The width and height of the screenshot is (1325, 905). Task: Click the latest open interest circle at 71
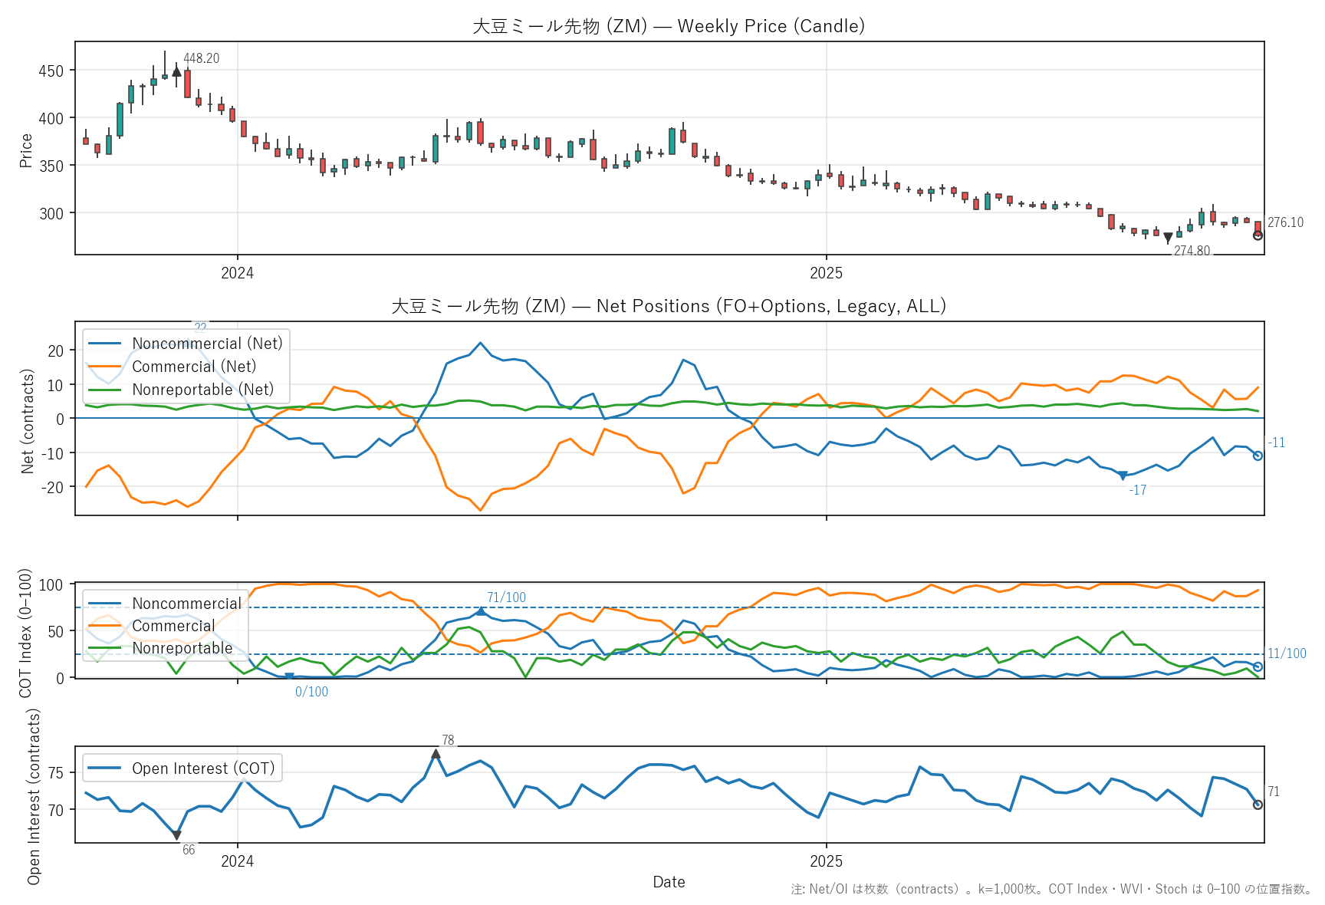[x=1258, y=805]
